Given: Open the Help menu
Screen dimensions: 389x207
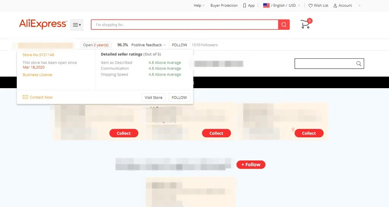Looking at the screenshot, I should (x=198, y=5).
